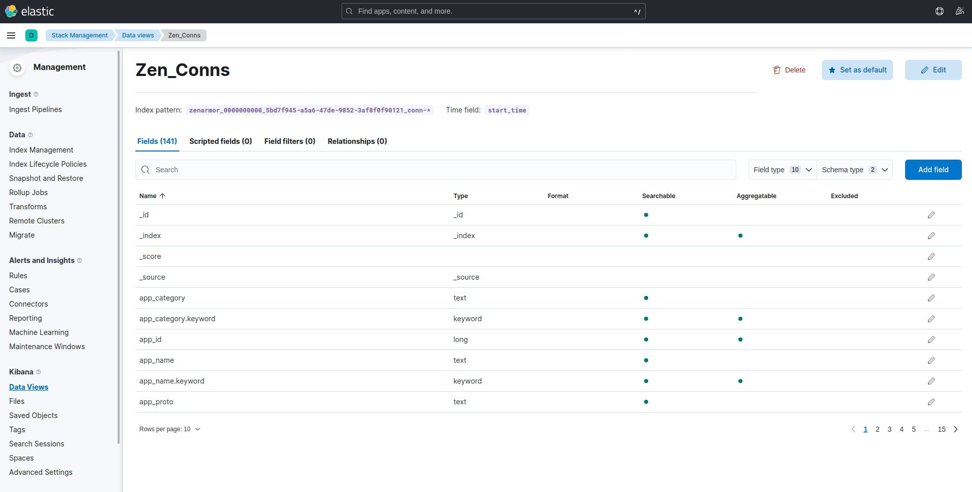Viewport: 972px width, 492px height.
Task: Open the Field type filter dropdown
Action: [782, 170]
